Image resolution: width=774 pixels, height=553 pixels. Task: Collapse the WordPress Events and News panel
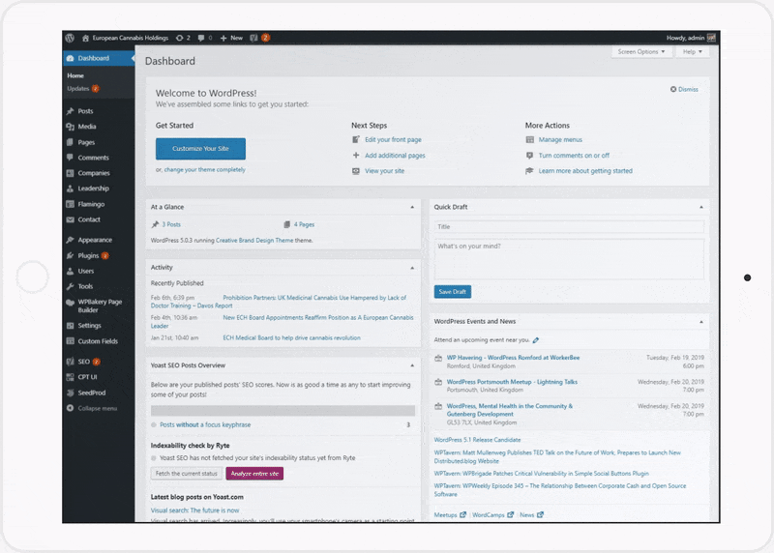point(700,322)
